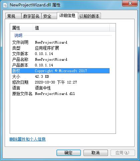
Task: Open the 数字签名 tab
Action: pyautogui.click(x=31, y=16)
